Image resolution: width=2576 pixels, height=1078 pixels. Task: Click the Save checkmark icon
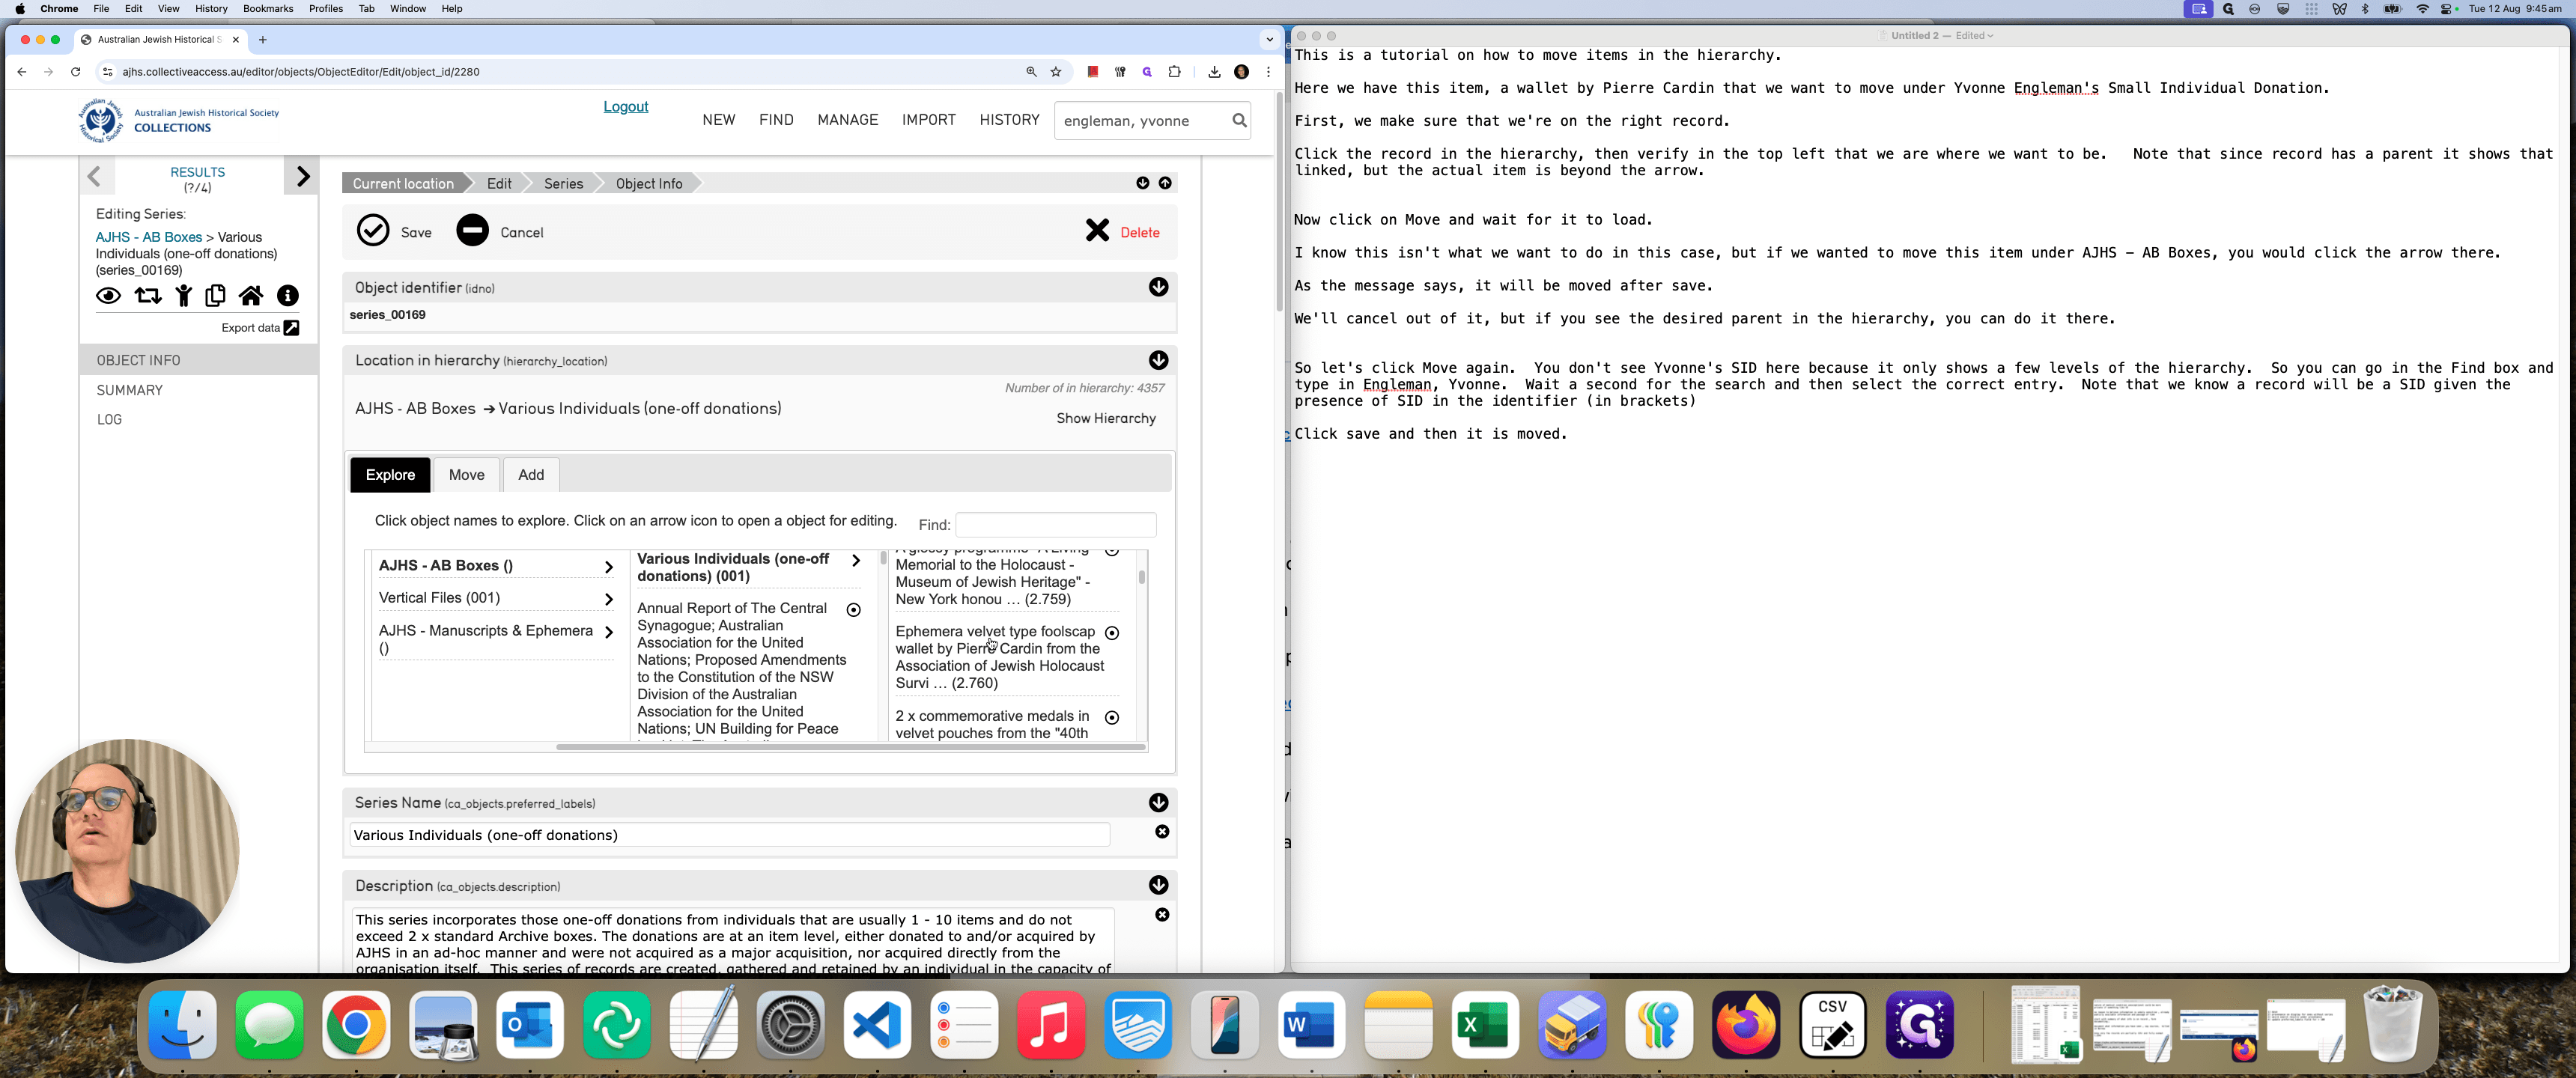coord(373,230)
